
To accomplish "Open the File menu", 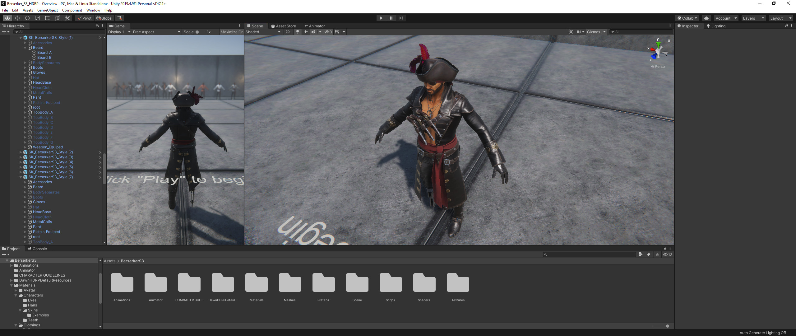I will (x=5, y=10).
